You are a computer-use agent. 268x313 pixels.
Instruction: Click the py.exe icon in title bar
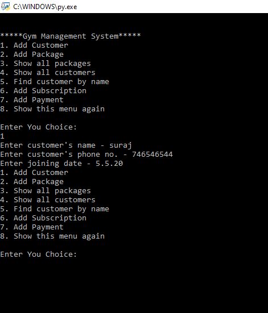[5, 7]
